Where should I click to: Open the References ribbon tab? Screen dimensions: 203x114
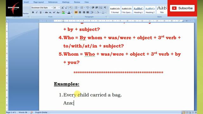53,2
